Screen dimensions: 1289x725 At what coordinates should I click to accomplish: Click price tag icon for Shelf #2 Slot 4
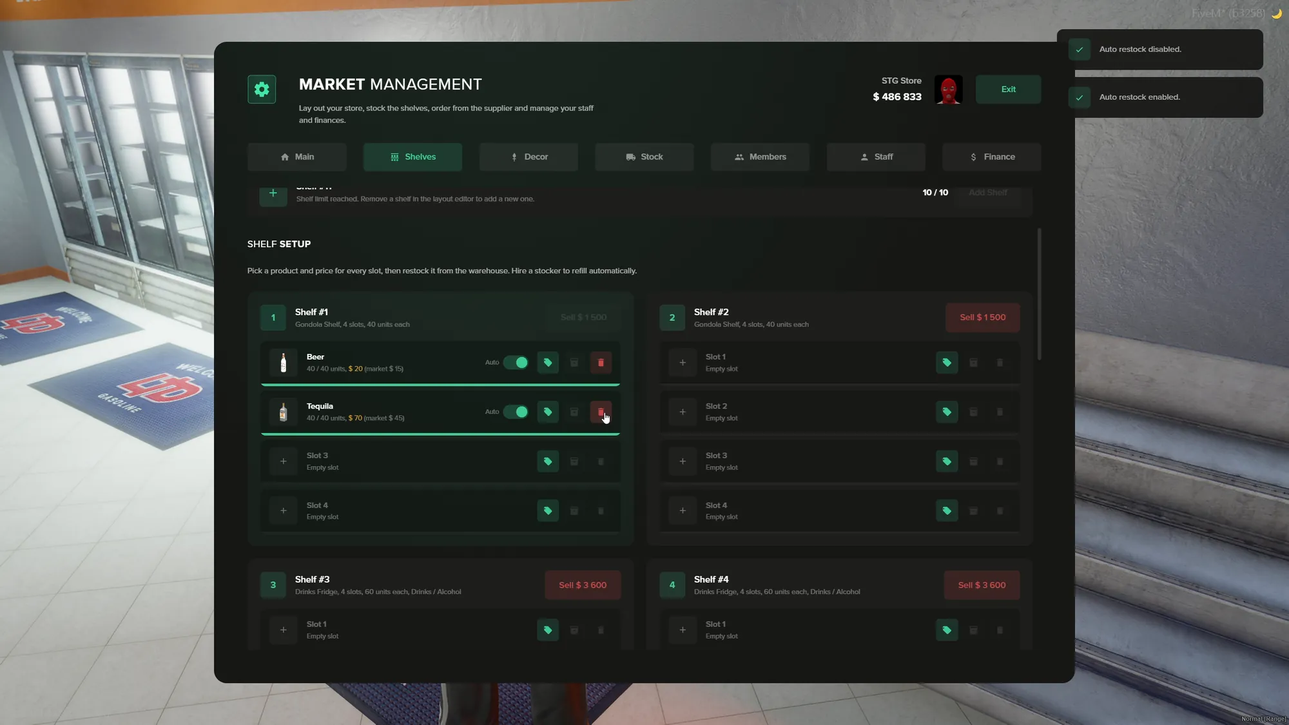coord(947,511)
